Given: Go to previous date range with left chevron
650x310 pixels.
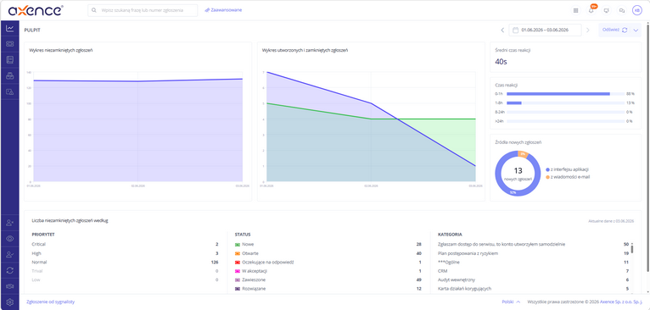Looking at the screenshot, I should coord(502,30).
